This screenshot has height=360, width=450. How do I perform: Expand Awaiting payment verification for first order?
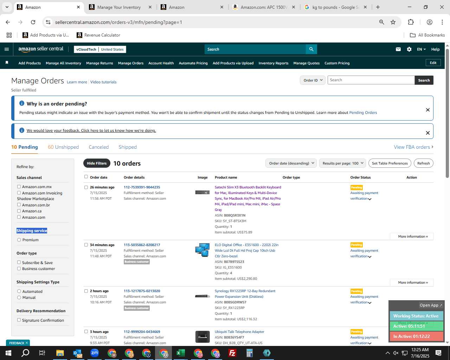[x=369, y=199]
